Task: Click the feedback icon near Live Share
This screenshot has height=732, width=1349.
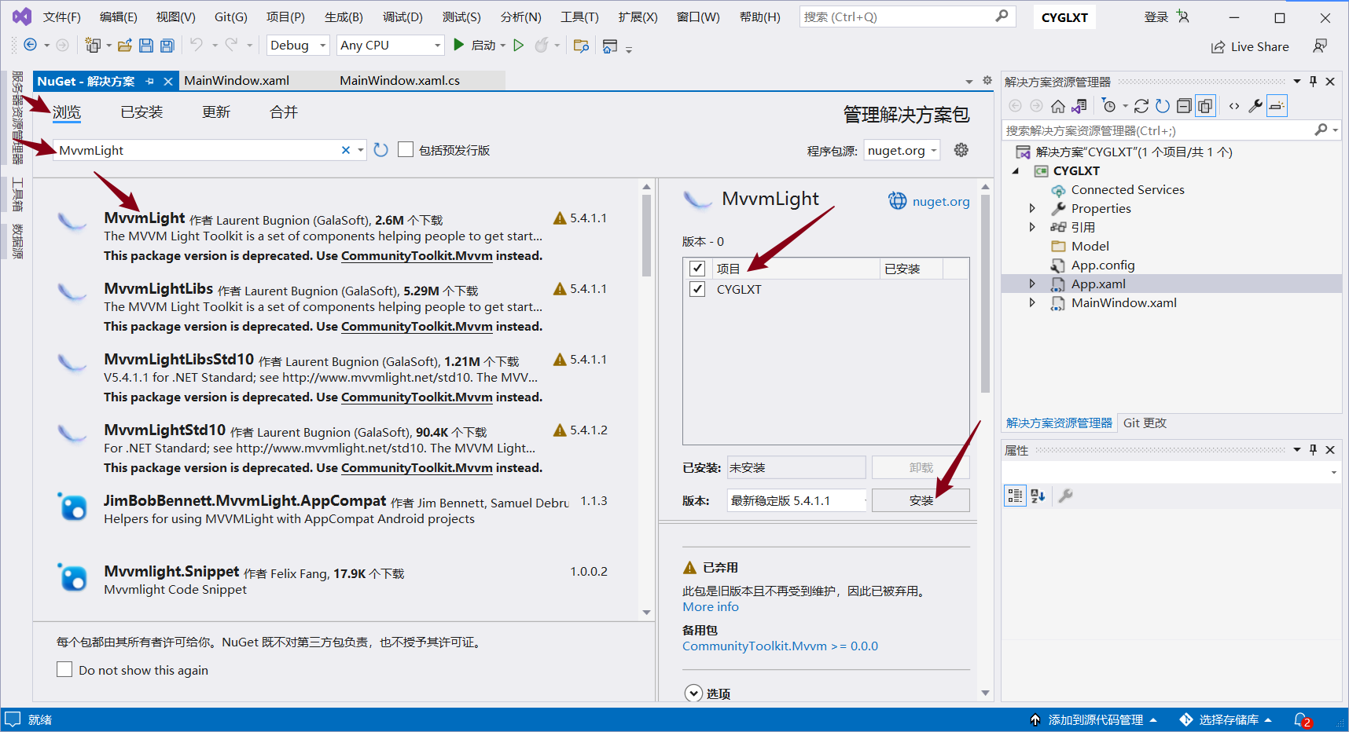Action: click(1320, 46)
